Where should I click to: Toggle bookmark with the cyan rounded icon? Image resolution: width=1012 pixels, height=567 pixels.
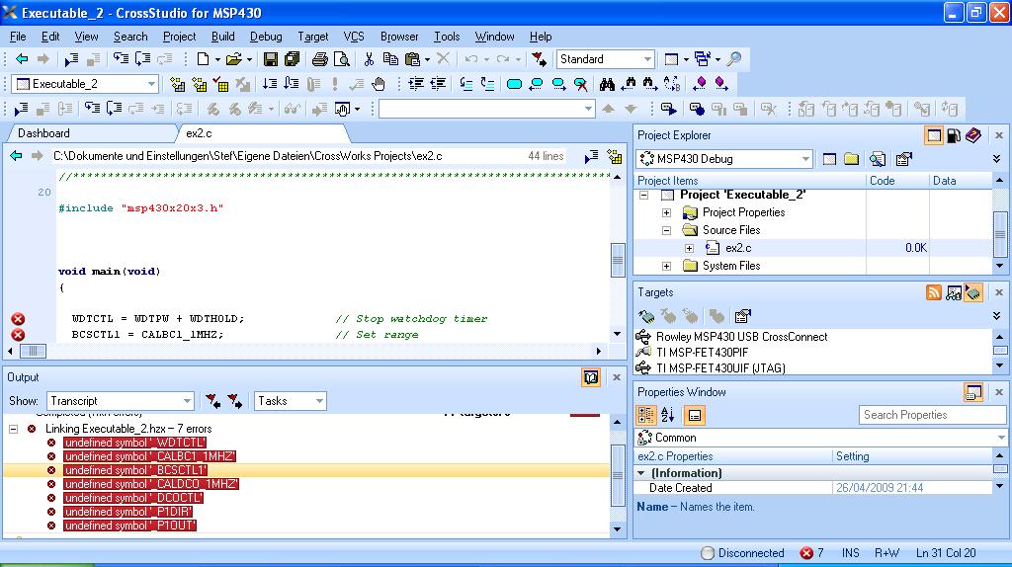tap(514, 84)
